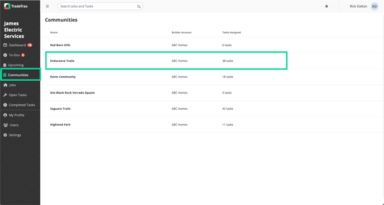
Task: Click the Completed Tasks check icon
Action: point(5,105)
